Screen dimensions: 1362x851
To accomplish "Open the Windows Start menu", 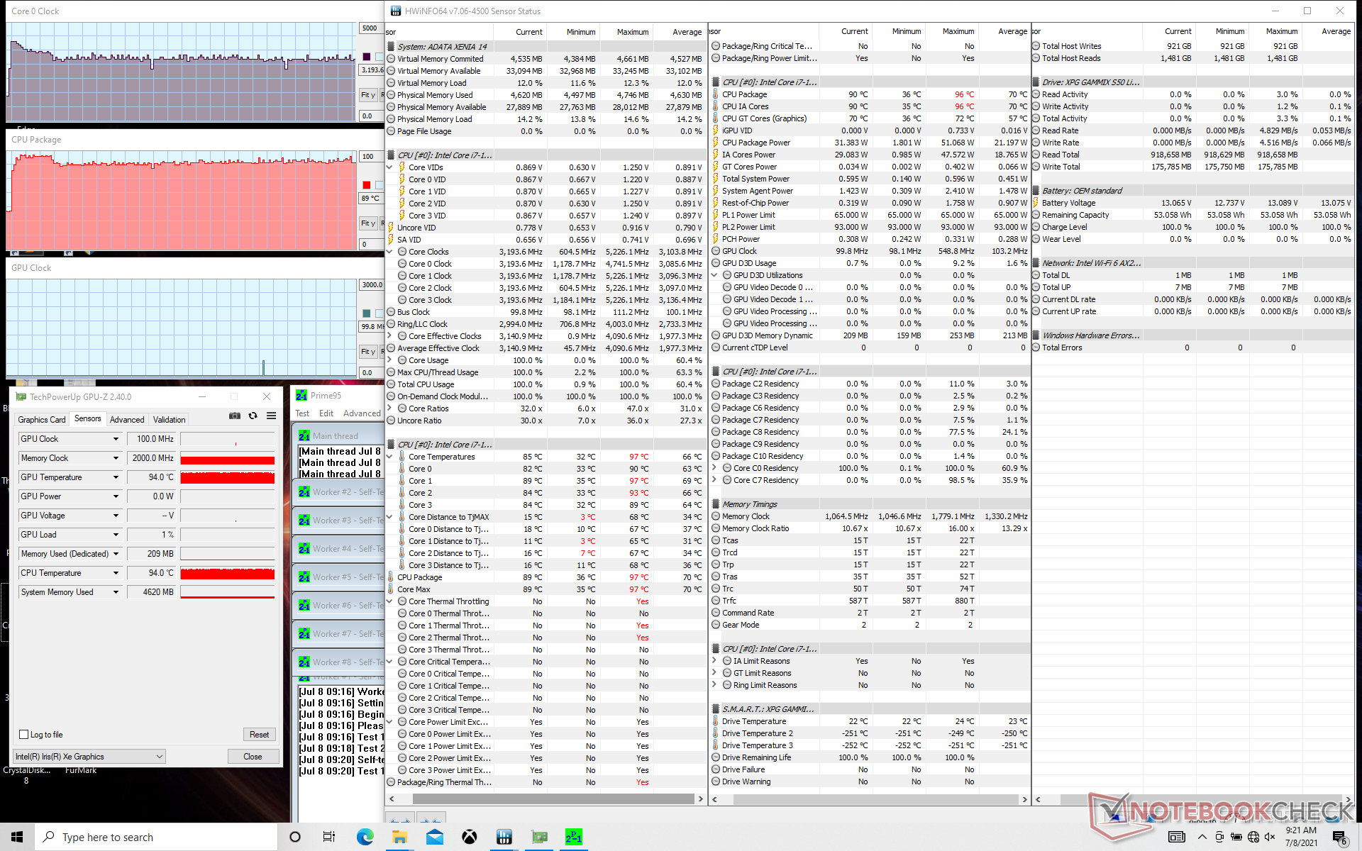I will tap(17, 837).
